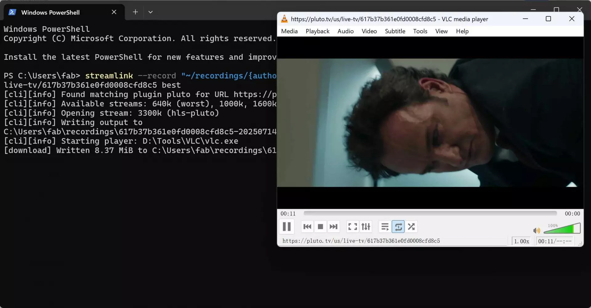The image size is (591, 308).
Task: Click the VLC seek progress bar
Action: [430, 213]
